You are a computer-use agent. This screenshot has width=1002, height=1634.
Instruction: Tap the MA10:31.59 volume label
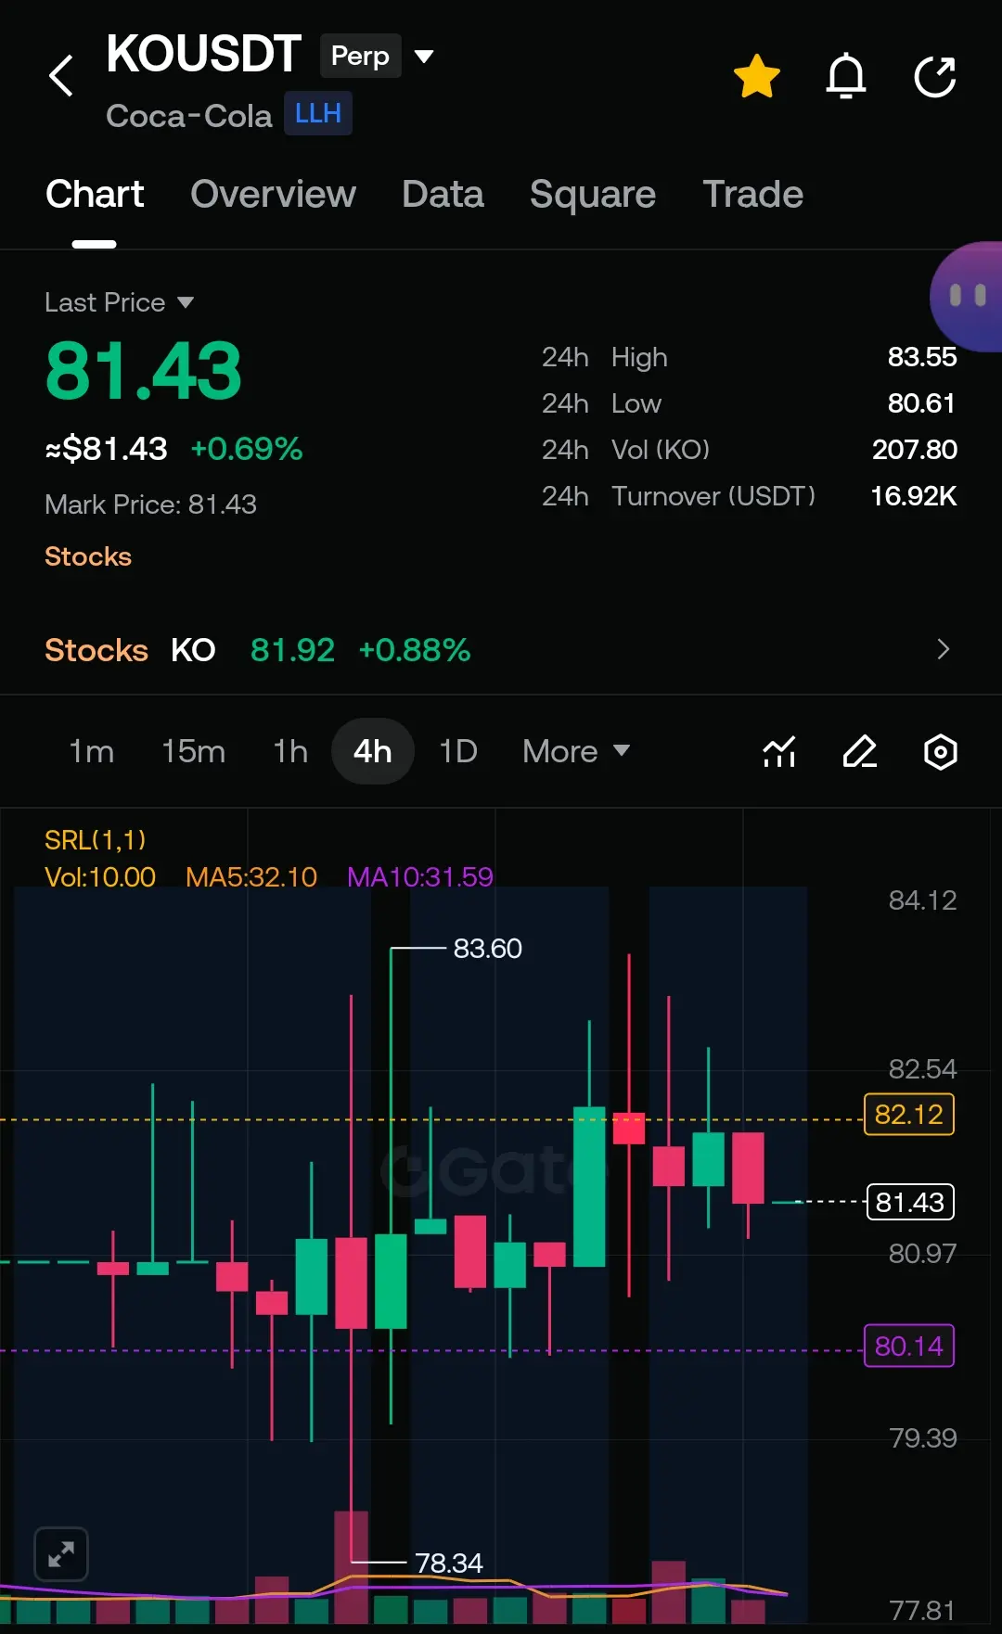[420, 876]
